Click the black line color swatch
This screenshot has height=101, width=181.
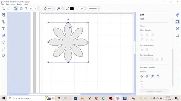[x=72, y=8]
